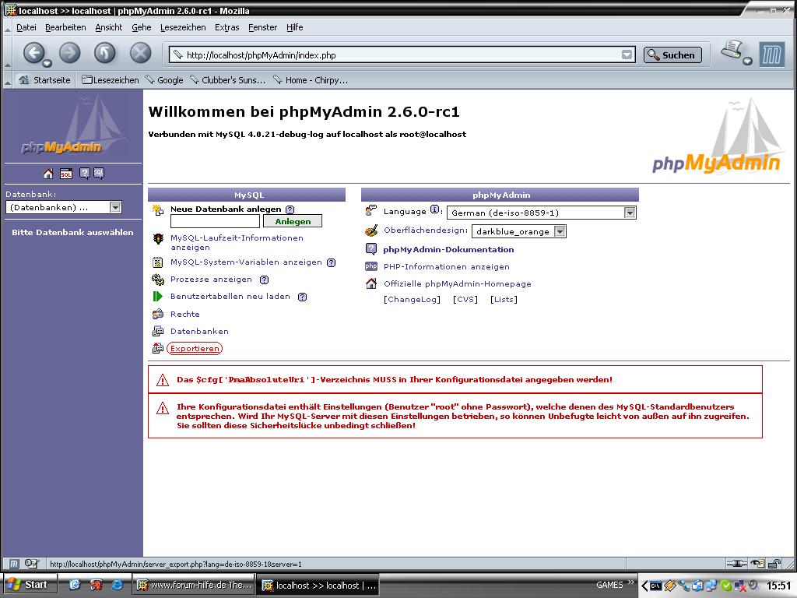
Task: Click the home icon in phpMyAdmin sidebar
Action: click(48, 174)
